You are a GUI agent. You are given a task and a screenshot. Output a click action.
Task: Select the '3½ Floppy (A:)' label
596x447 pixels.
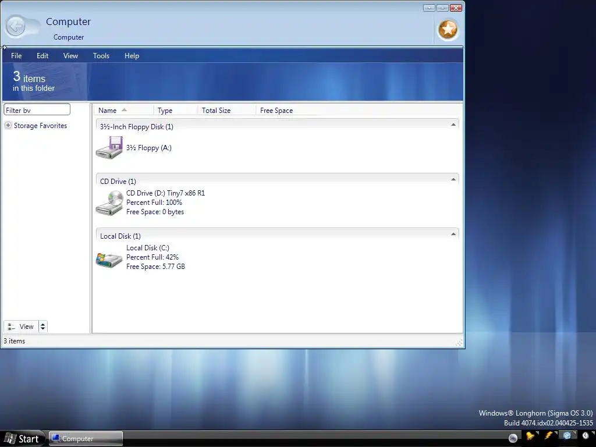point(149,148)
